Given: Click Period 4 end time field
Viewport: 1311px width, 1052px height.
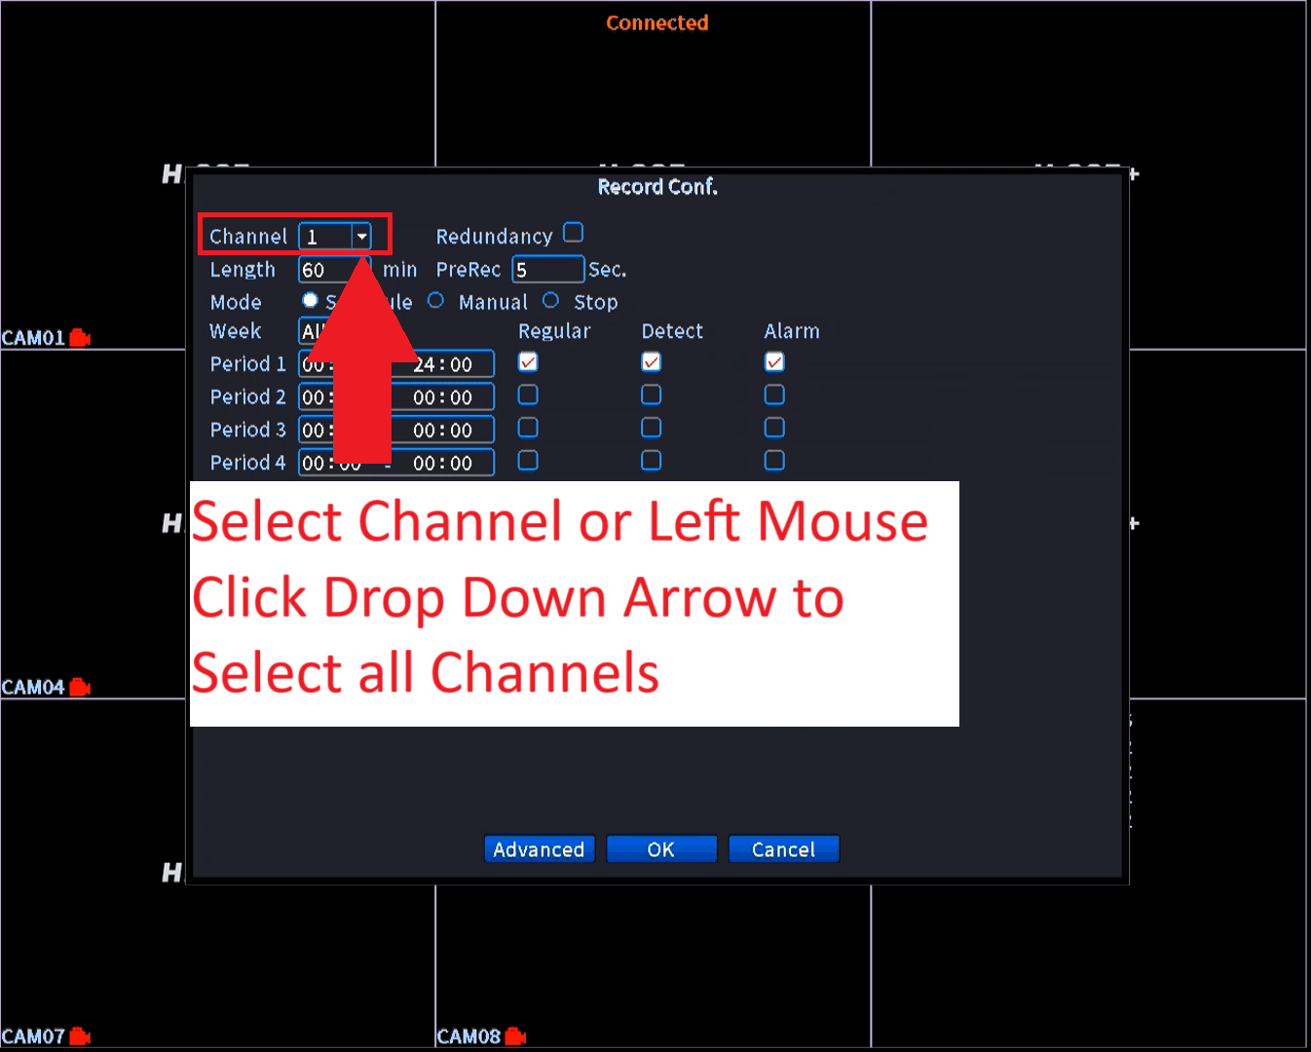Looking at the screenshot, I should (443, 464).
